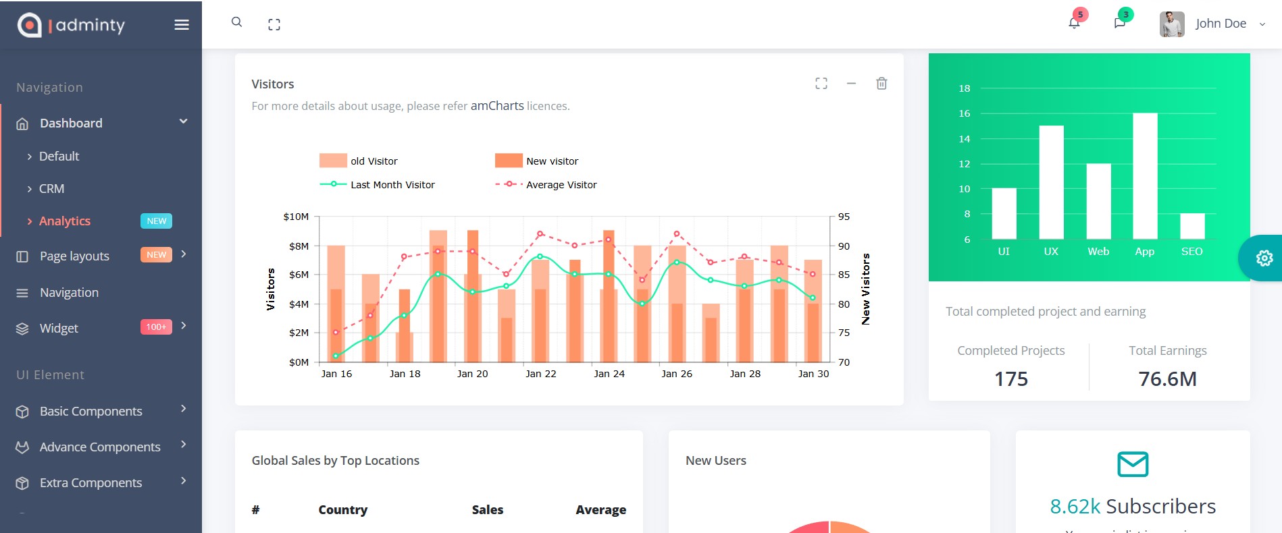This screenshot has height=533, width=1282.
Task: Open the Navigation sidebar item
Action: coord(69,293)
